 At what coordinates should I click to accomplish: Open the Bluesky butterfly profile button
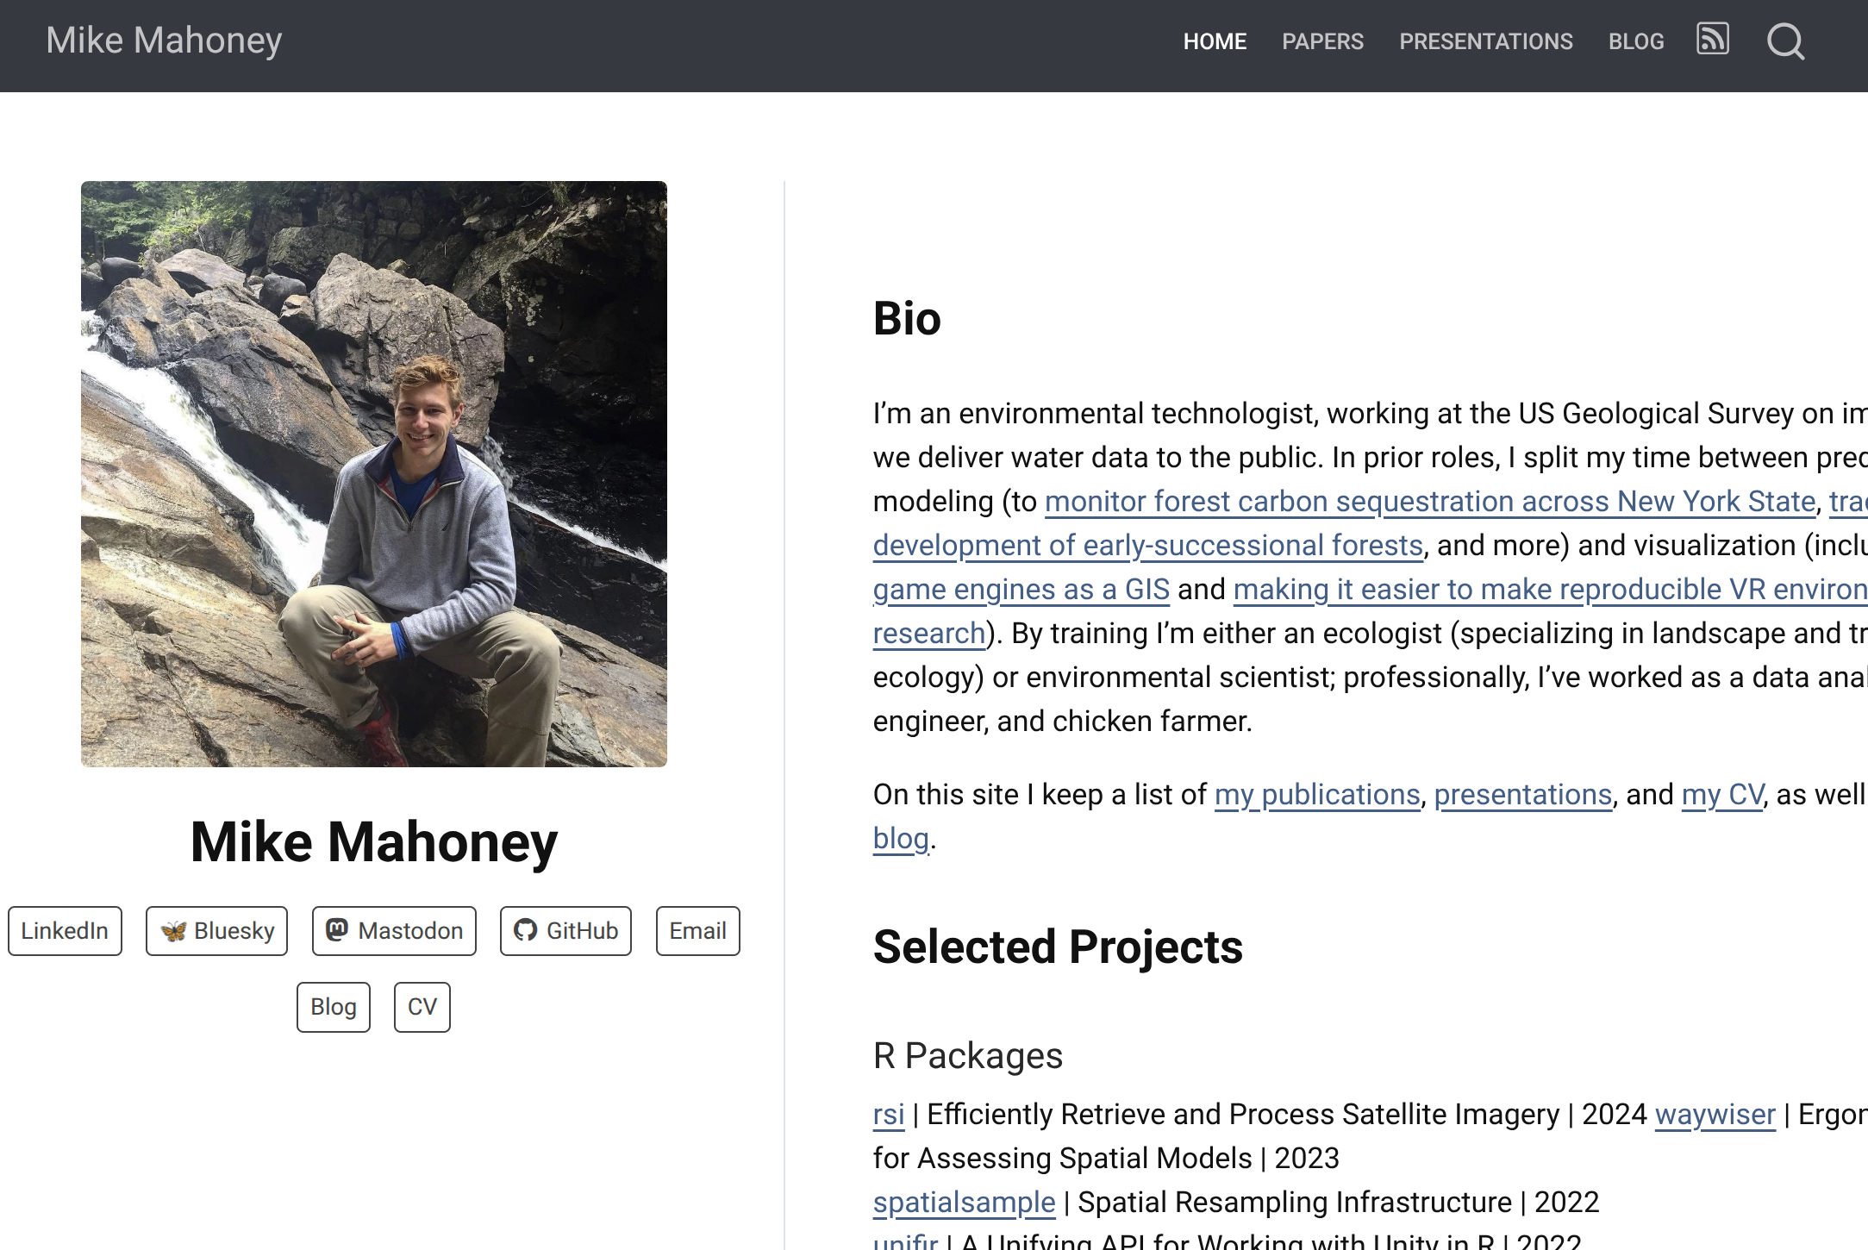216,931
